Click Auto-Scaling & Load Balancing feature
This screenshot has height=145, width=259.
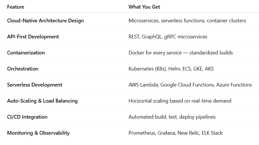(x=42, y=101)
